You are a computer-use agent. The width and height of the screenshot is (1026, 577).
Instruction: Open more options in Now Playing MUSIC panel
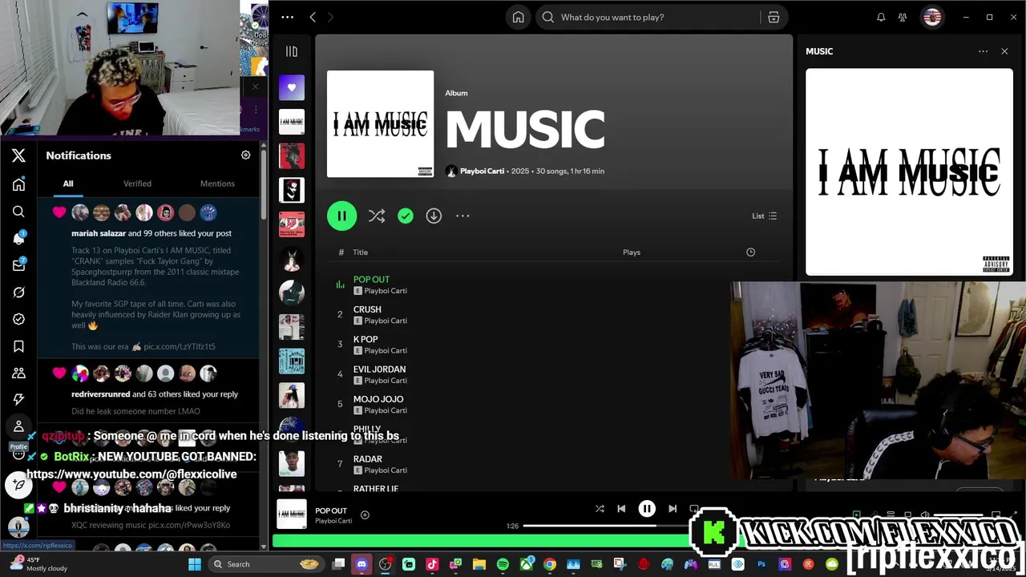(983, 51)
